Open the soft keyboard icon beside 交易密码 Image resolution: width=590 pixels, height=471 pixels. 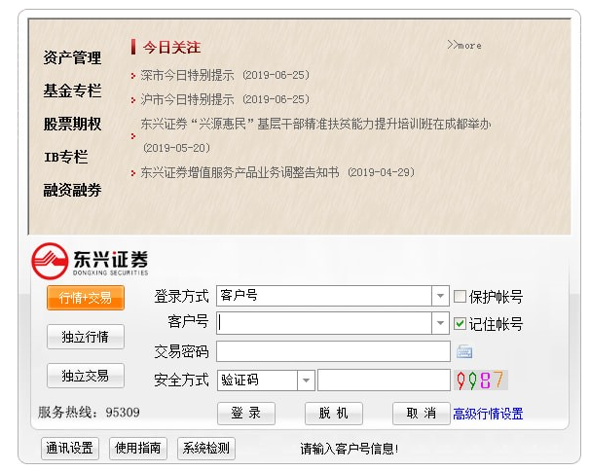[x=464, y=351]
